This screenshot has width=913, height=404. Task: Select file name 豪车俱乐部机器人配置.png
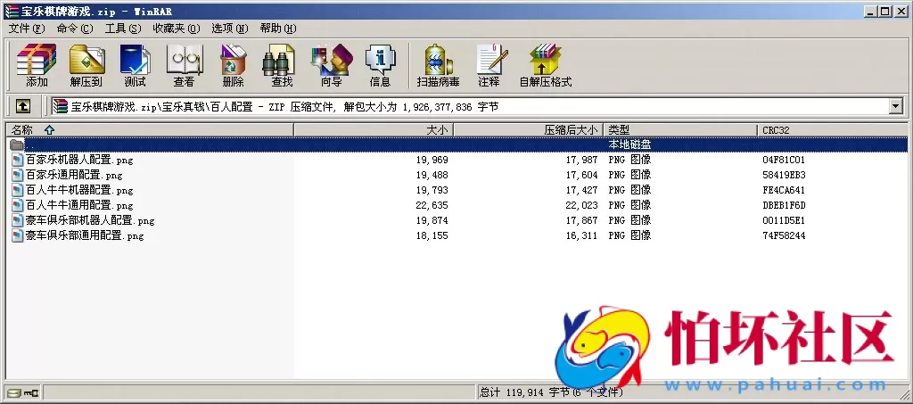[x=90, y=220]
